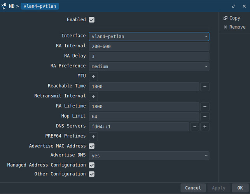Screen dimensions: 250x194
Task: Remove the Reachable Time value
Action: coord(205,87)
